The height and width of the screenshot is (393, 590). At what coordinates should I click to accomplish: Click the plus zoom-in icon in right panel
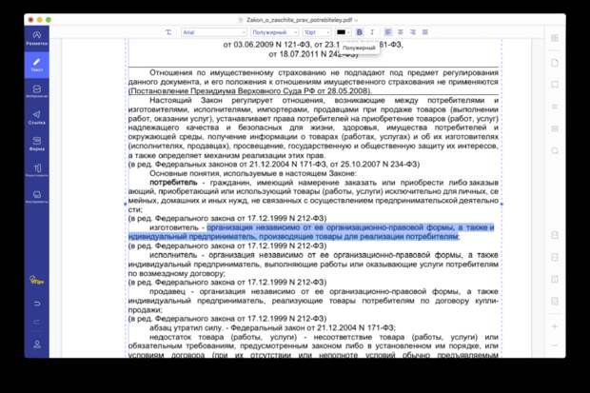click(x=555, y=326)
